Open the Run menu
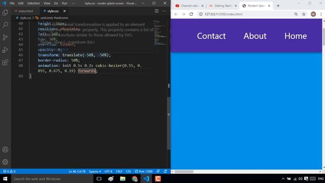 [64, 4]
